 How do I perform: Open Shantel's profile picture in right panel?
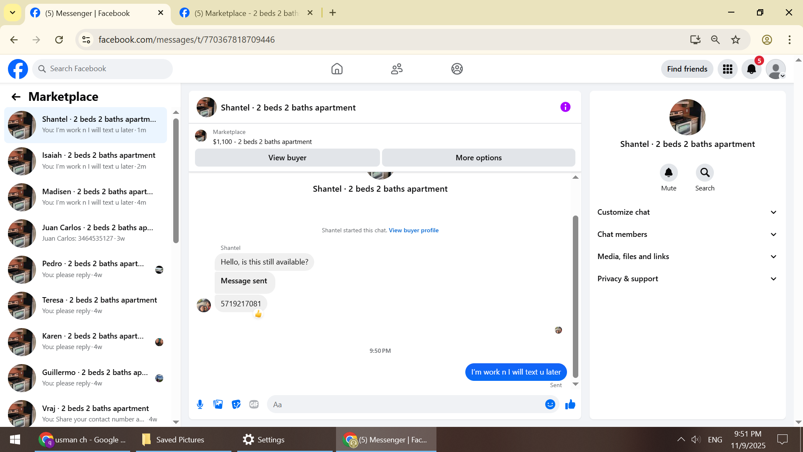click(x=687, y=117)
